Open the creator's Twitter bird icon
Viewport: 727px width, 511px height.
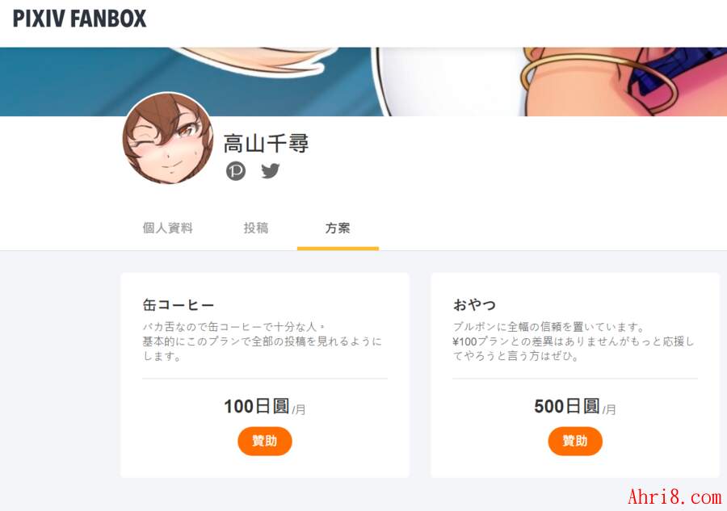[x=271, y=171]
